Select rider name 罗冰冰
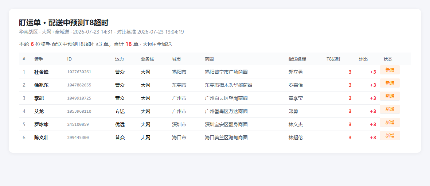Viewport: 430px width, 186px height. tap(42, 125)
